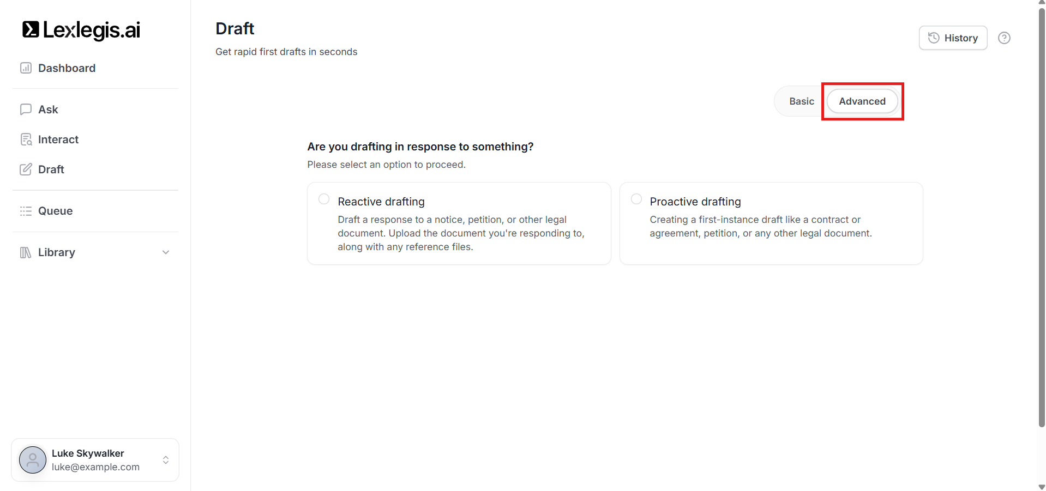Click the Lexlegis.ai logo icon
The height and width of the screenshot is (491, 1046).
[31, 30]
